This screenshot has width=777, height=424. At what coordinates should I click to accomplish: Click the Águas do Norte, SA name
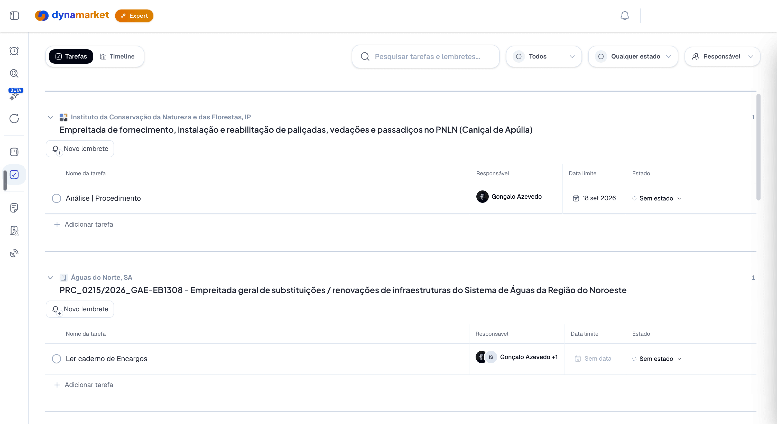[x=101, y=277]
